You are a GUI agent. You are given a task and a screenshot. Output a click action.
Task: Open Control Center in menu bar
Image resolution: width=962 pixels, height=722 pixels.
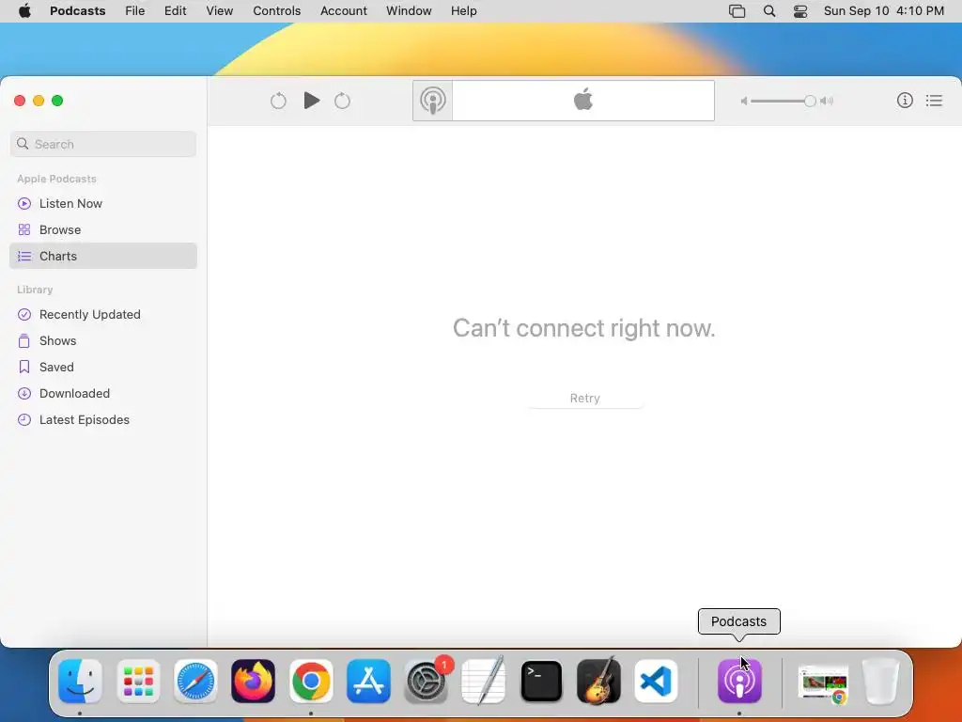[800, 11]
